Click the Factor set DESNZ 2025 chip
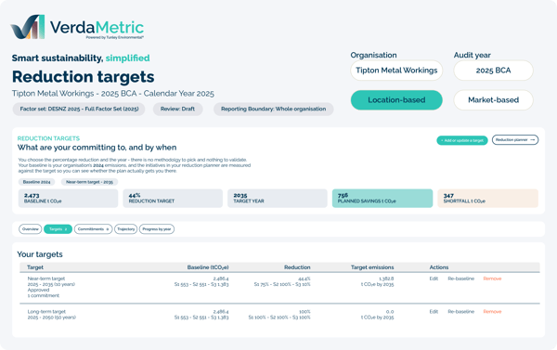The width and height of the screenshot is (557, 350). click(x=79, y=109)
